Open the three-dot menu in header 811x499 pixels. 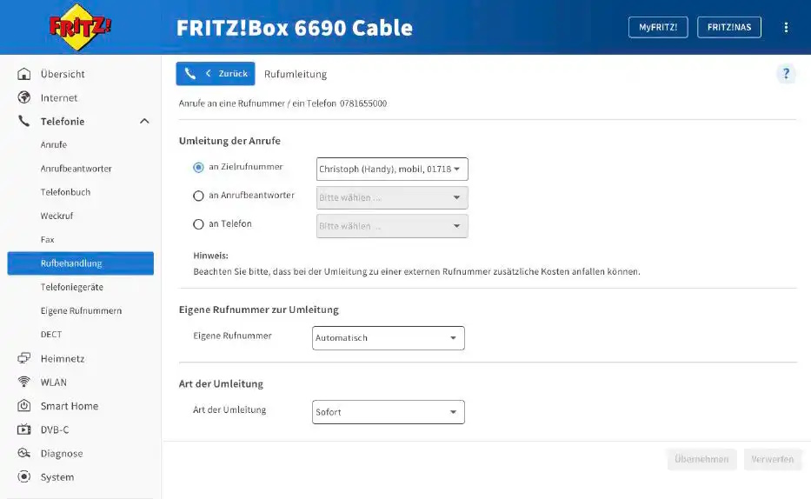[786, 28]
